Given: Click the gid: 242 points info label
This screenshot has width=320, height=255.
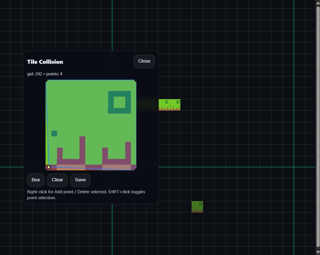Looking at the screenshot, I should coord(45,74).
